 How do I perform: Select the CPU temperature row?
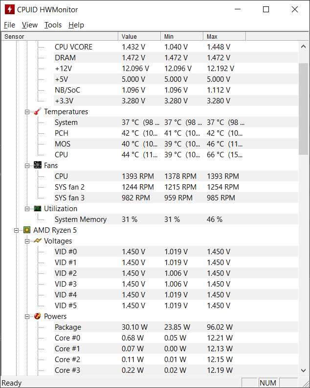(176, 155)
